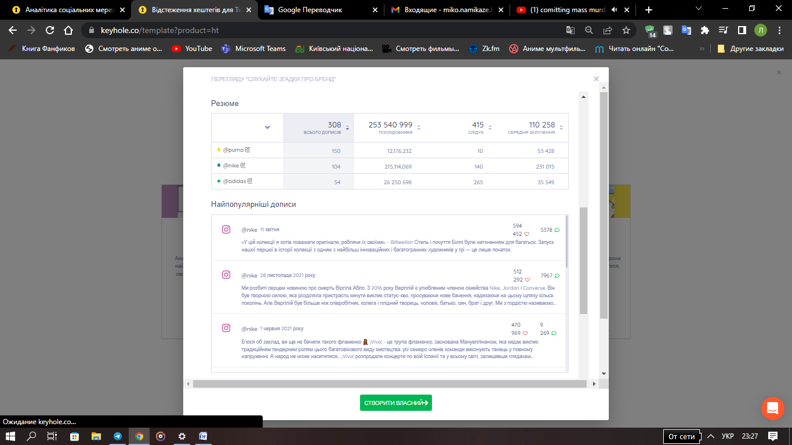Viewport: 792px width, 445px height.
Task: Expand the hidden bookmarks overflow chevron
Action: click(x=702, y=49)
